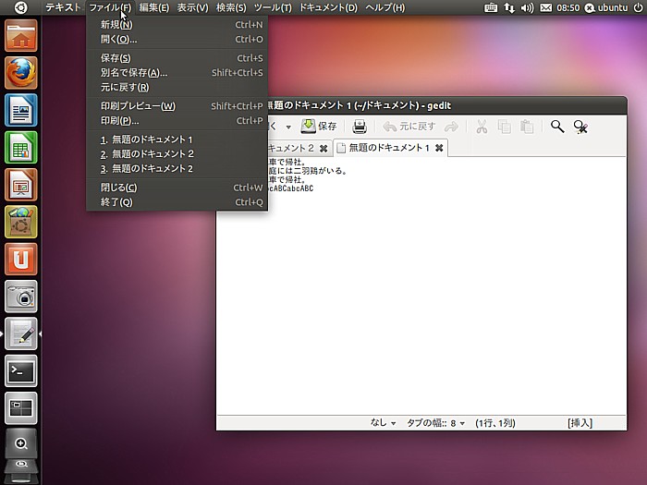Close the partially hidden ドキュメント 2 tab
The width and height of the screenshot is (647, 485).
[323, 148]
